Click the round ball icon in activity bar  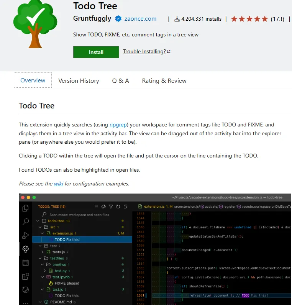tap(26, 290)
